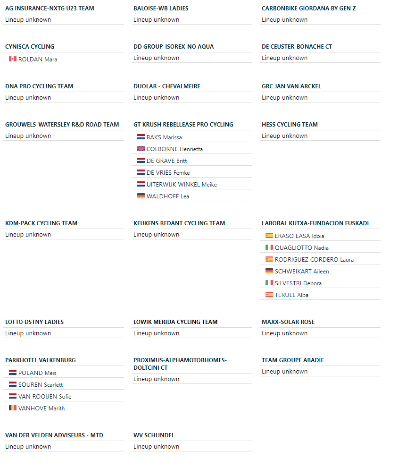
Task: Open rider VAN ROOIJEN Sofie
Action: (45, 396)
